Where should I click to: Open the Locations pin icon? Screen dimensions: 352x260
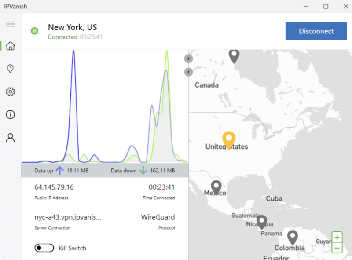coord(10,69)
